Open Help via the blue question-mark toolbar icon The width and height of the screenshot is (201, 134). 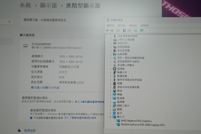pyautogui.click(x=124, y=30)
